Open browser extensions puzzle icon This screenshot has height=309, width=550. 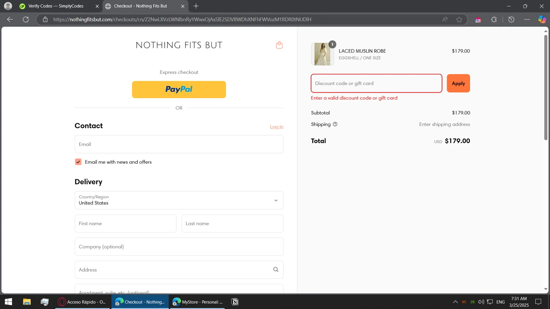(x=494, y=19)
